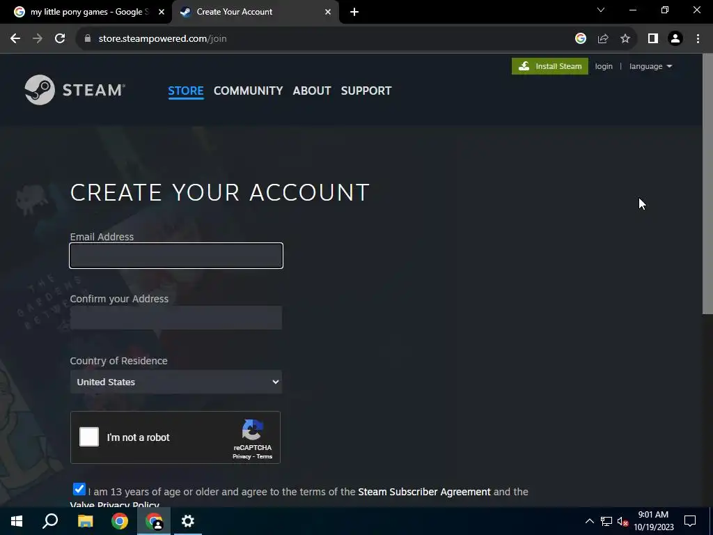Close the my little pony games tab
The height and width of the screenshot is (535, 713).
pyautogui.click(x=162, y=12)
